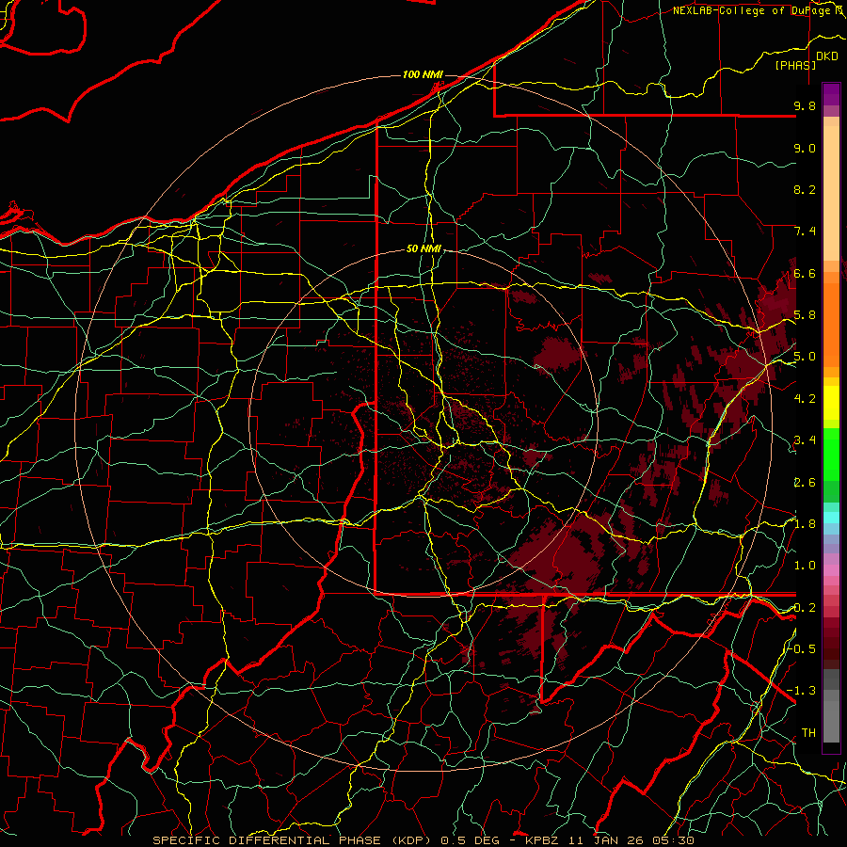
Task: Click the -0.5 scale value
Action: point(802,649)
